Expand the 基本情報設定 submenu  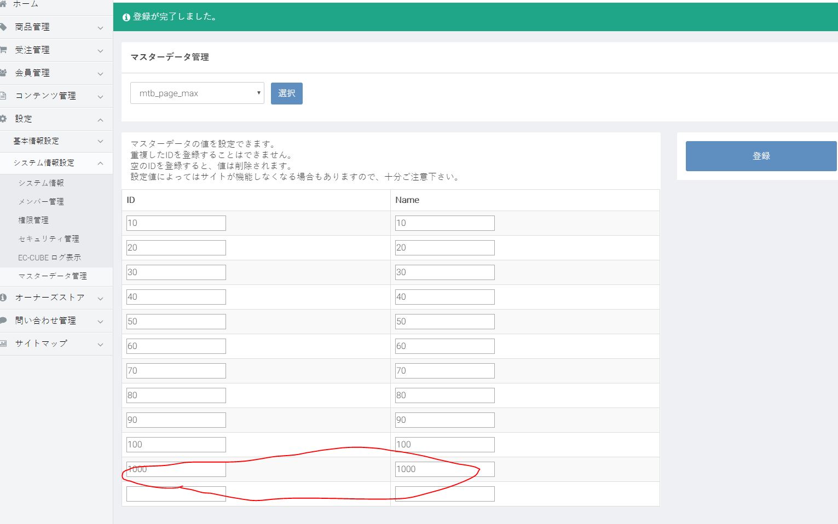pyautogui.click(x=100, y=141)
